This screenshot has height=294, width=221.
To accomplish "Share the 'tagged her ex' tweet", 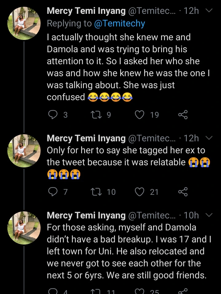I will click(x=183, y=192).
